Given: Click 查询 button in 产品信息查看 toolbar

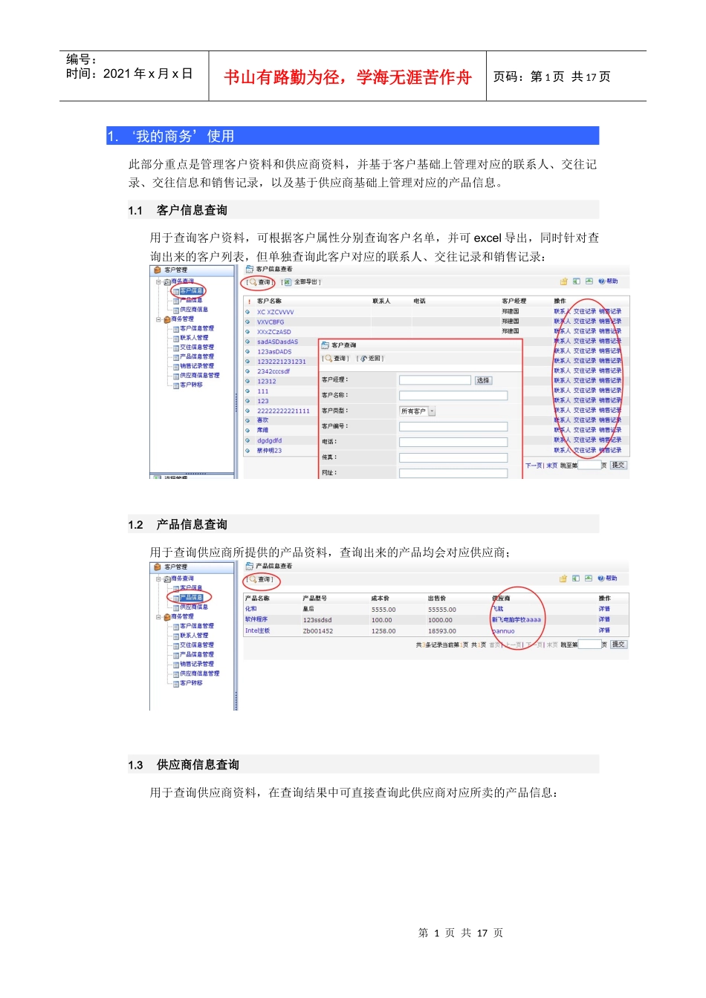Looking at the screenshot, I should 259,579.
